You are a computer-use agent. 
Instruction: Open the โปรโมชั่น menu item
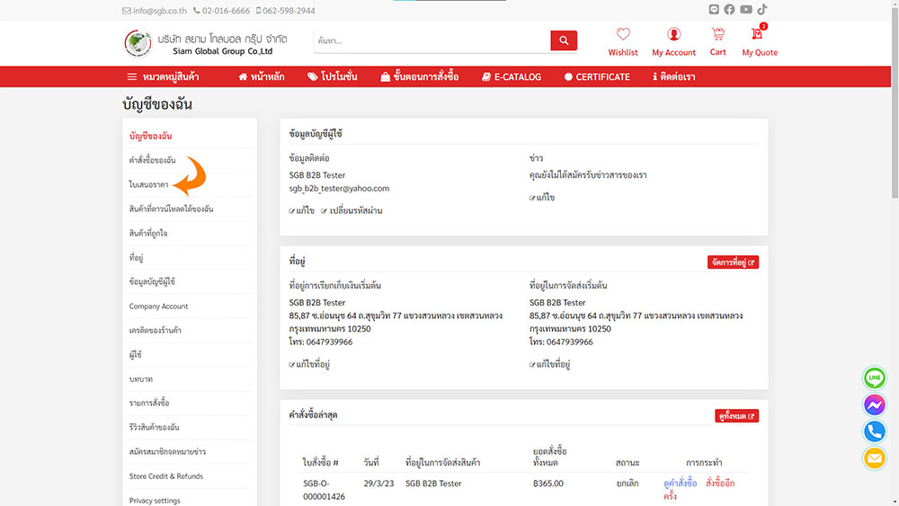[332, 77]
